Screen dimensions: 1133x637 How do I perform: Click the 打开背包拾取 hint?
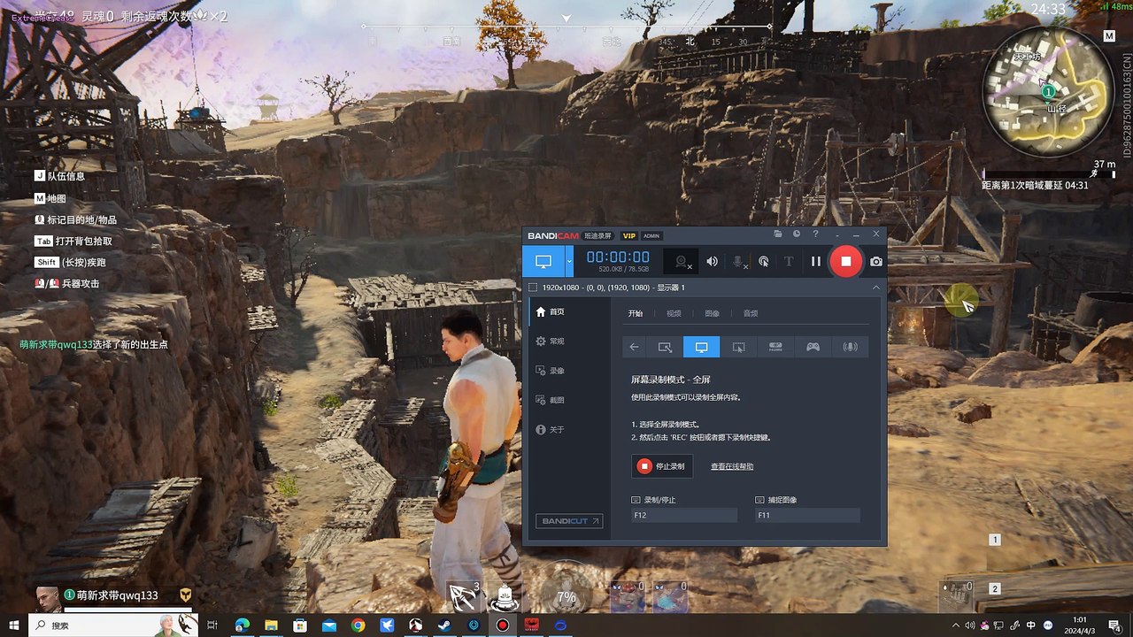click(73, 241)
